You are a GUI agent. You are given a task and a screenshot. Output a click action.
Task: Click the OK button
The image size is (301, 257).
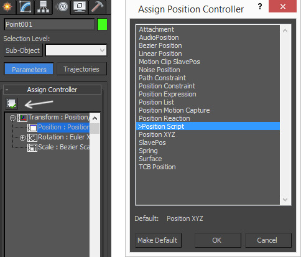(218, 240)
